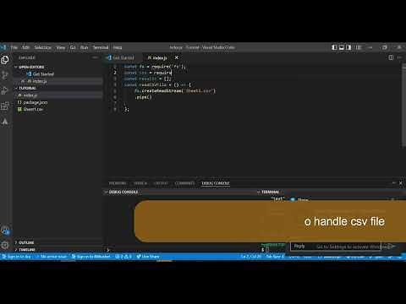This screenshot has width=406, height=304.
Task: Select the Debug Console panel tab
Action: tap(216, 183)
